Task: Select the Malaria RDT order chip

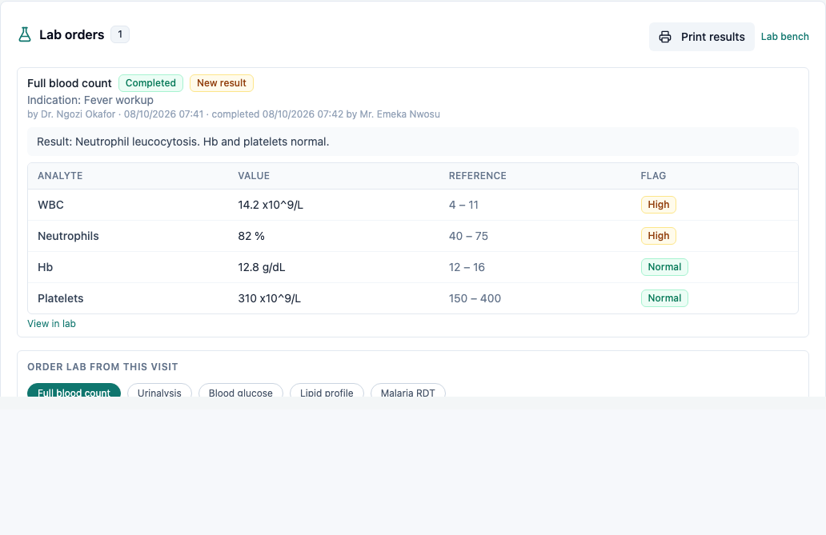Action: coord(408,391)
